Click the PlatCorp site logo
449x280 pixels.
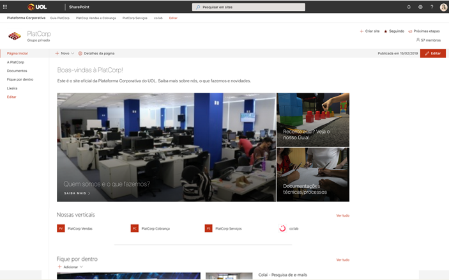coord(15,36)
